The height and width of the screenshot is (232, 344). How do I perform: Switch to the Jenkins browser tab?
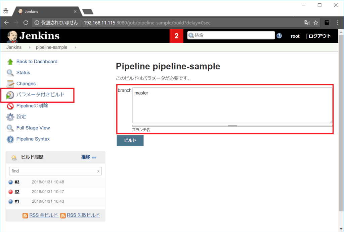[47, 11]
